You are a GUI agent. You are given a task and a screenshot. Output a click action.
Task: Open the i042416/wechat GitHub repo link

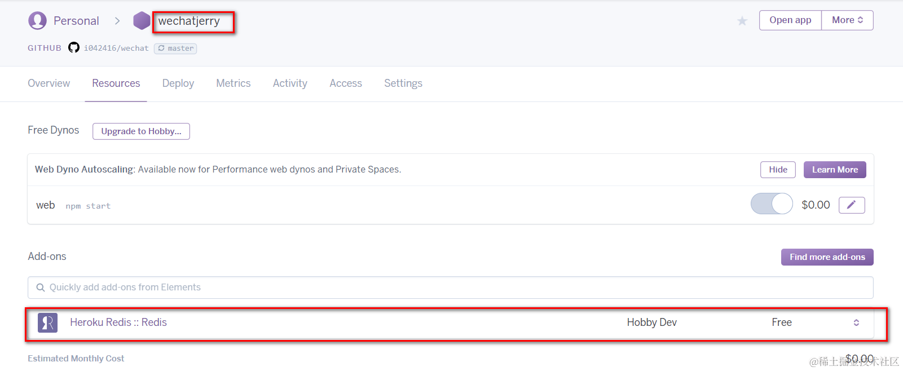pyautogui.click(x=116, y=48)
